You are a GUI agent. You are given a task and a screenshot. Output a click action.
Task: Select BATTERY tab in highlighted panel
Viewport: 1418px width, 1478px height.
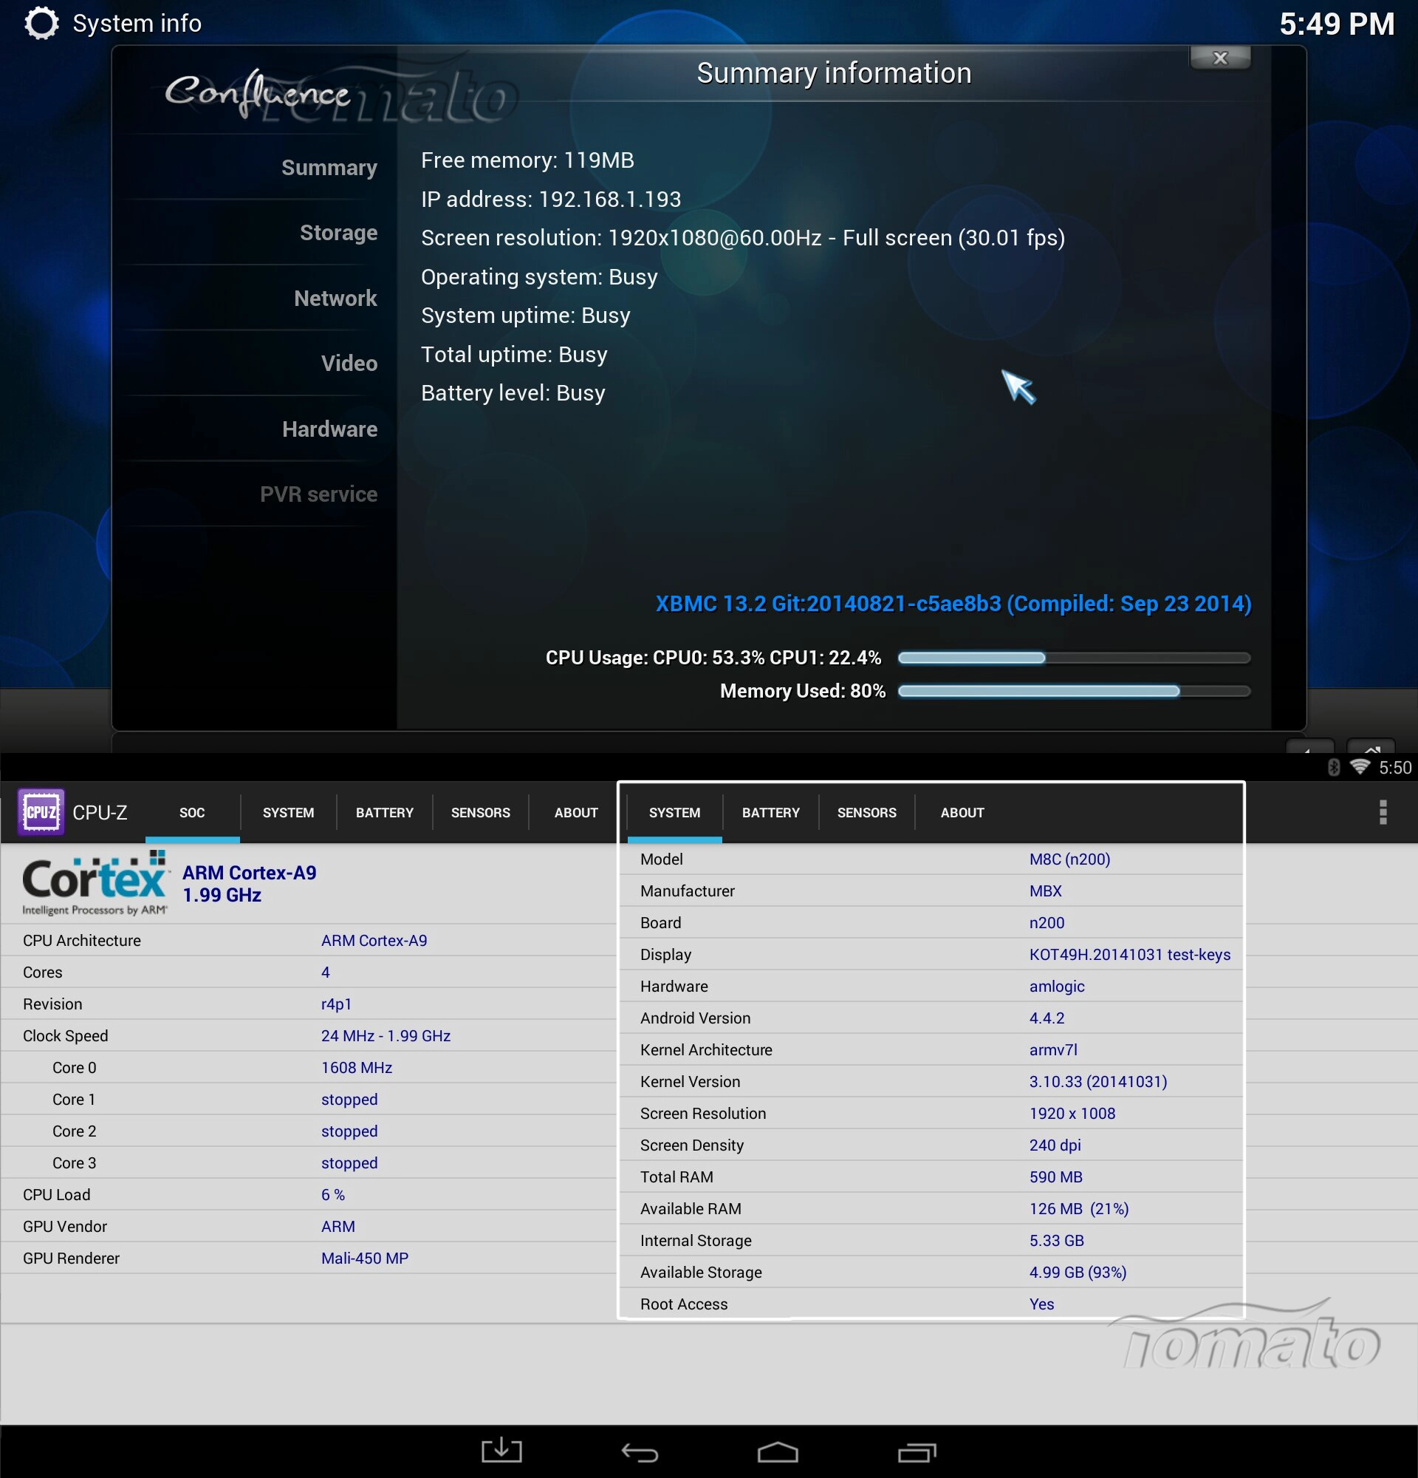coord(771,813)
